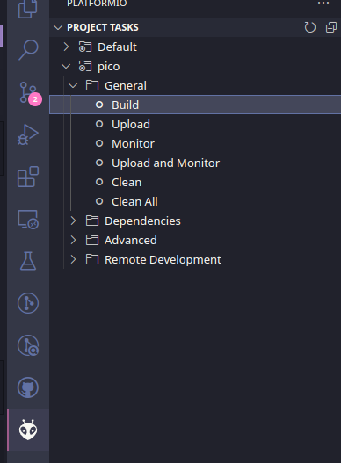Select the PROJECT TASKS header text

pos(103,27)
